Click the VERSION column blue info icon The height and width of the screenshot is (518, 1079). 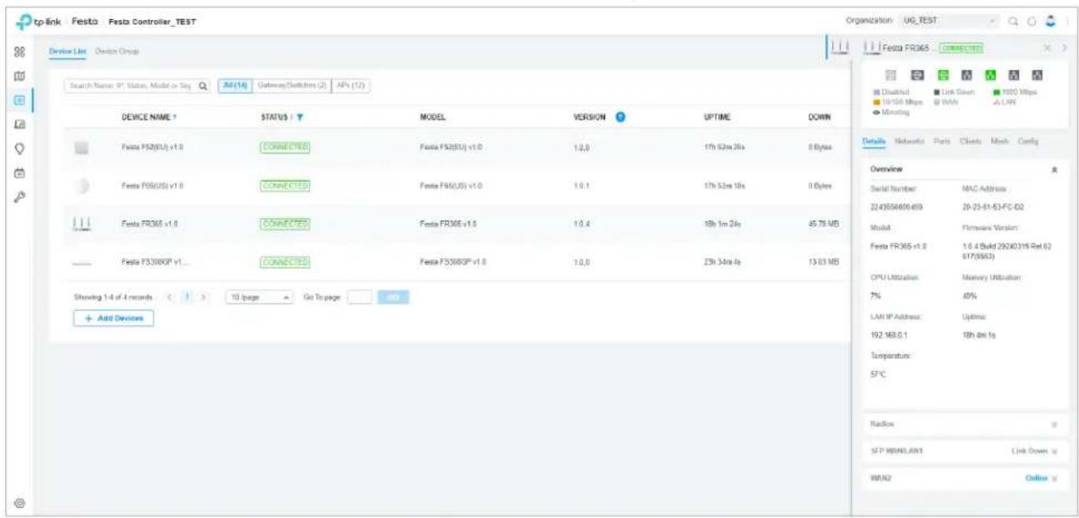[x=620, y=118]
